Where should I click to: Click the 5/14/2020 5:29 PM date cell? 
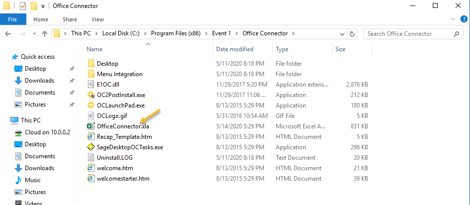click(x=240, y=126)
